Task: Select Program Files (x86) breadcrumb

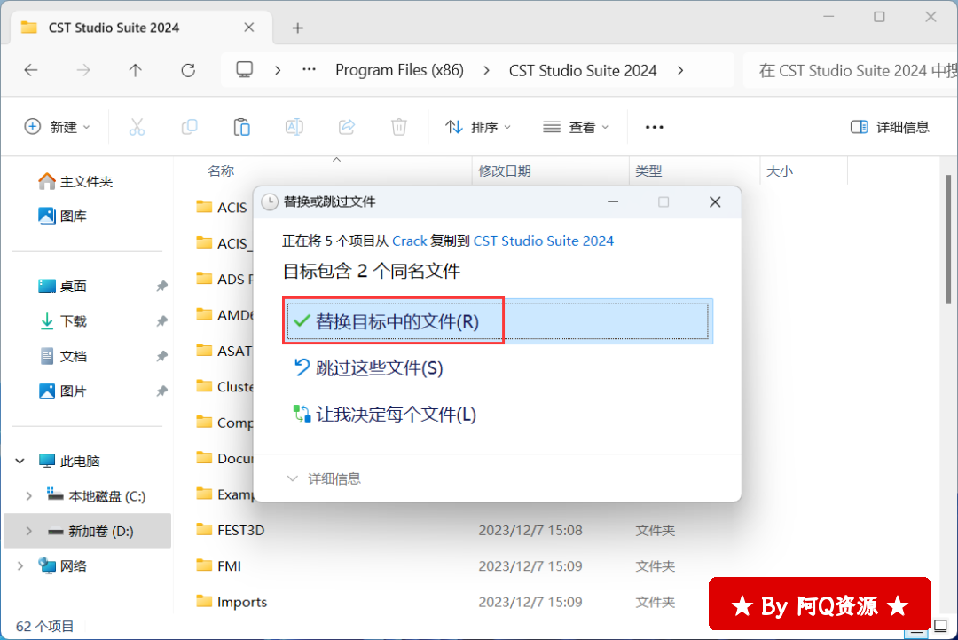Action: point(399,70)
